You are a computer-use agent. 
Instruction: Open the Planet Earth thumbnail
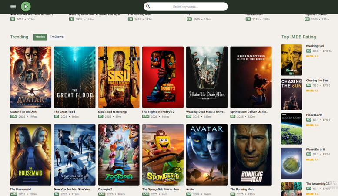[291, 129]
